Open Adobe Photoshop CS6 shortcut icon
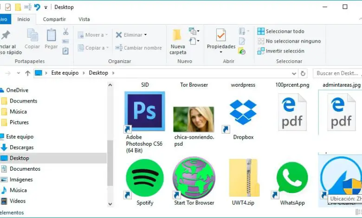 coord(145,111)
